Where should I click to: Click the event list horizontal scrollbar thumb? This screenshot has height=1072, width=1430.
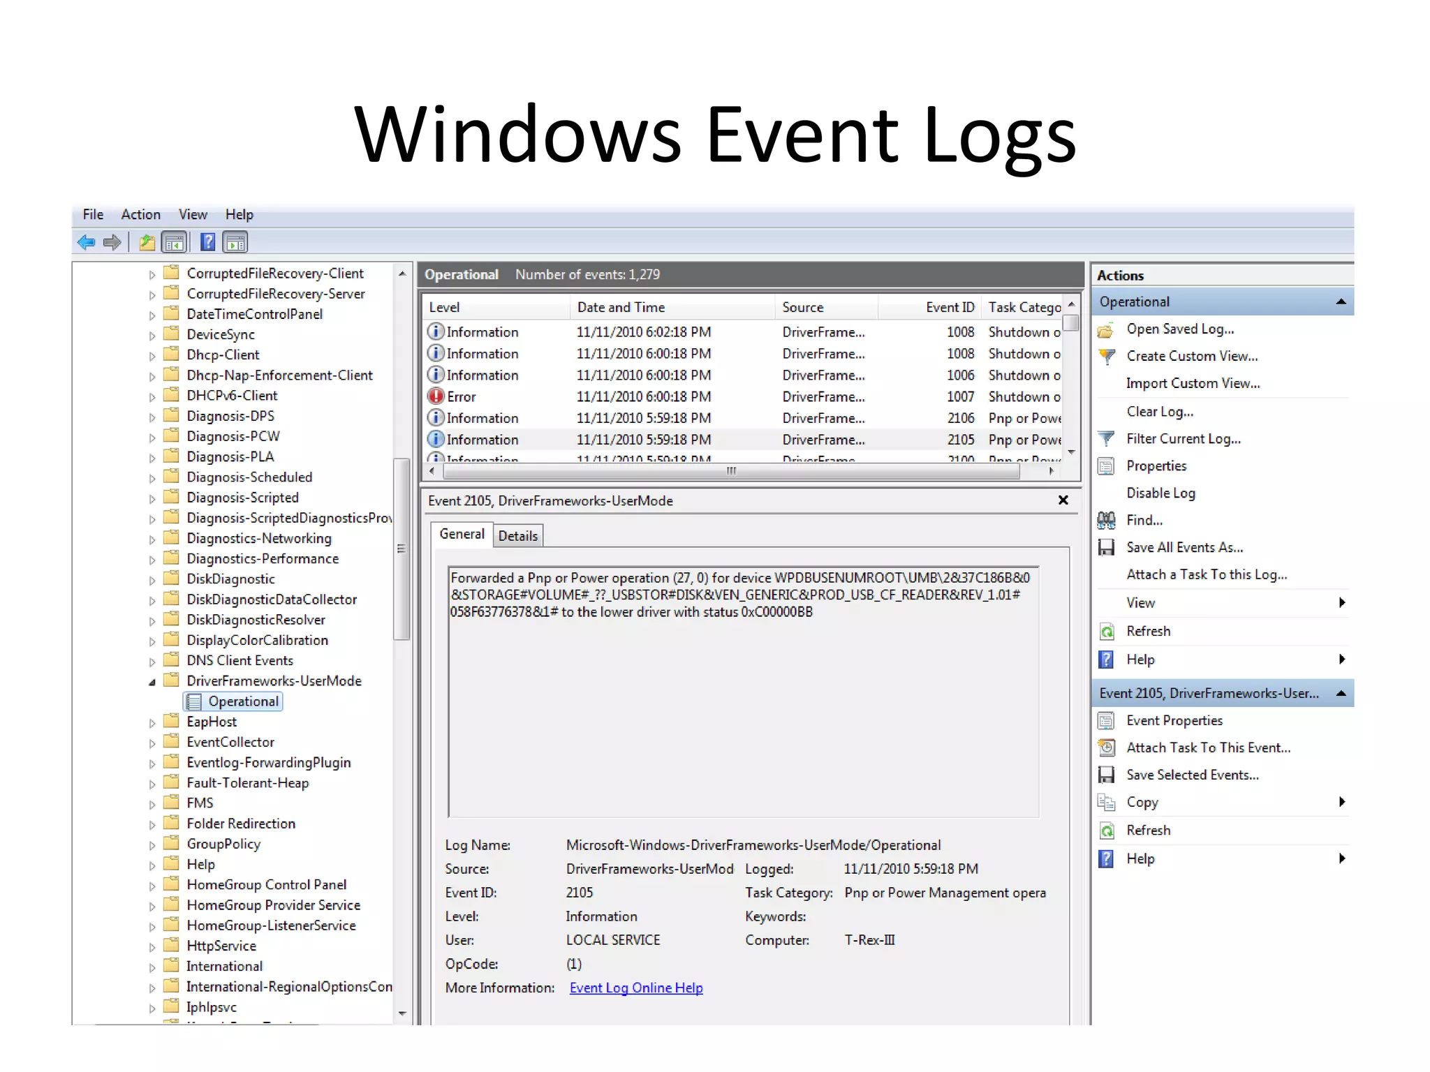[731, 471]
